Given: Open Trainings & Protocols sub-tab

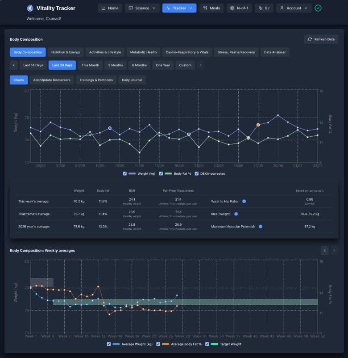Looking at the screenshot, I should point(96,80).
